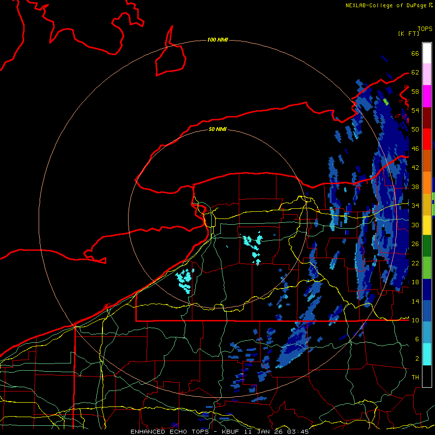Image resolution: width=435 pixels, height=435 pixels.
Task: Click the legend value 34
Action: click(415, 206)
